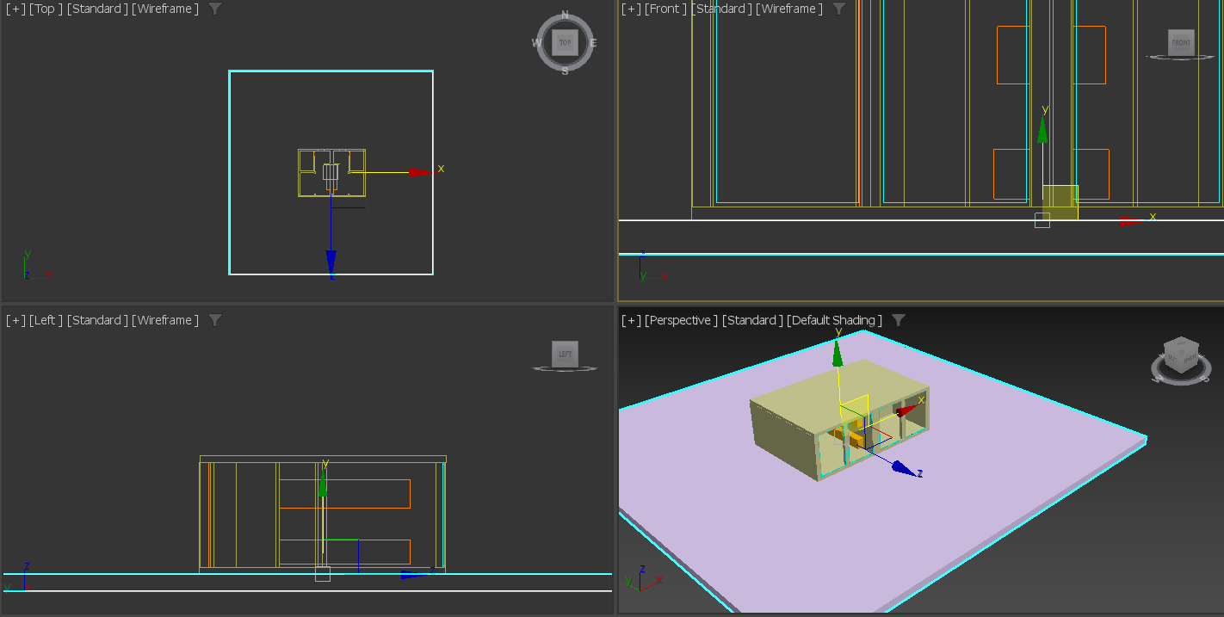
Task: Open the [+] menu in Perspective viewport
Action: point(631,320)
